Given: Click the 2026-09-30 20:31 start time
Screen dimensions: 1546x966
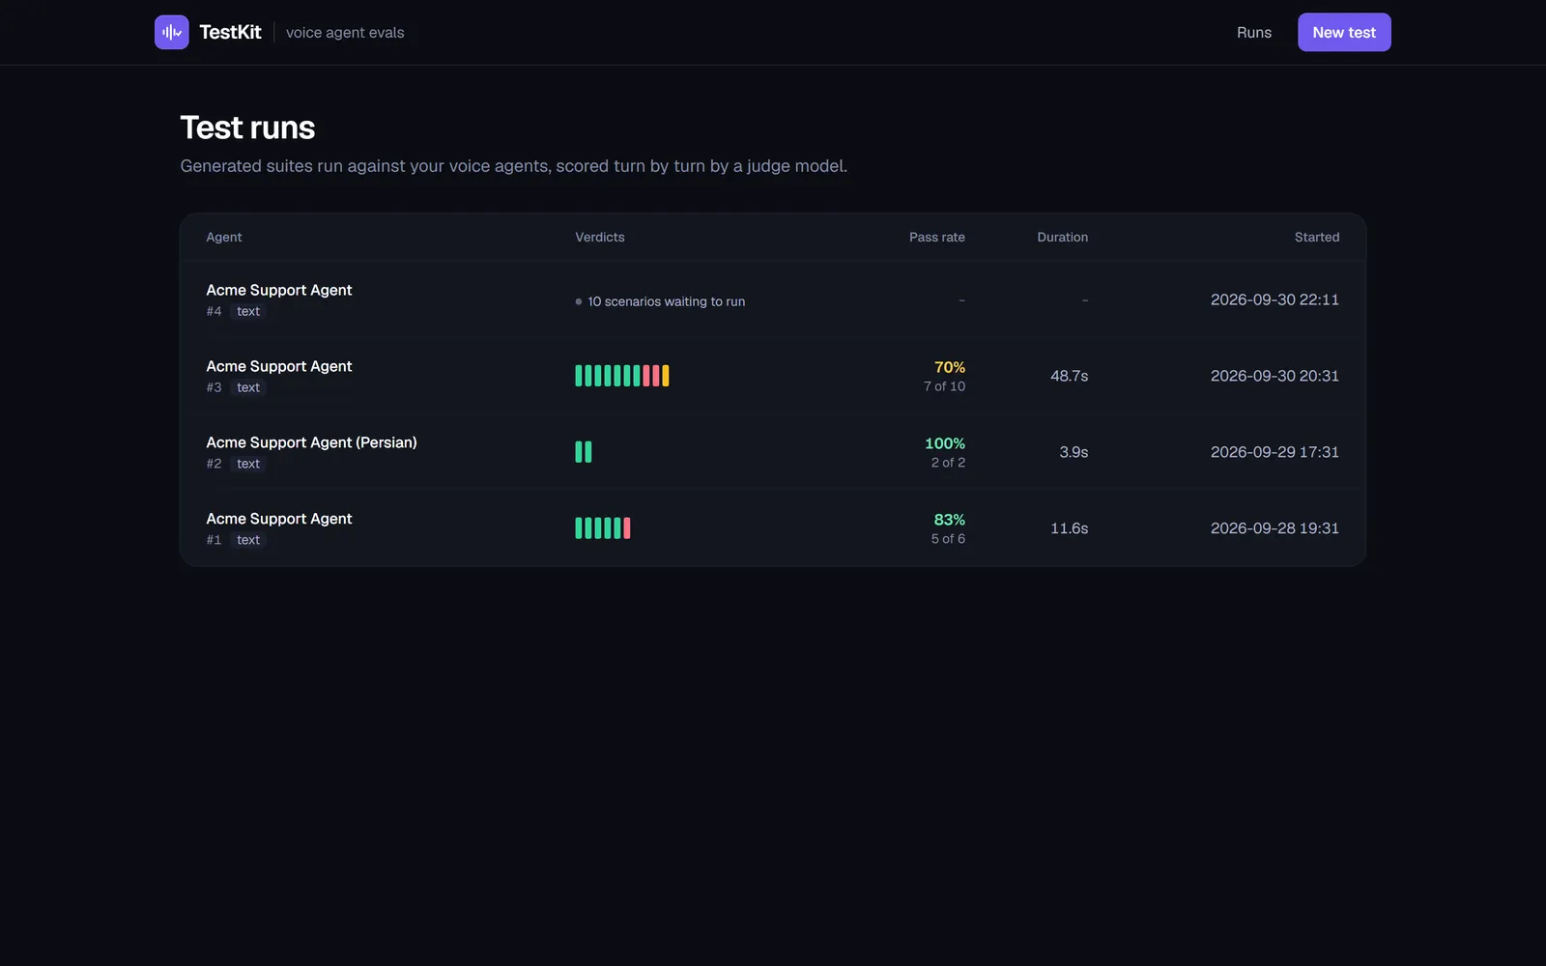Looking at the screenshot, I should point(1274,376).
